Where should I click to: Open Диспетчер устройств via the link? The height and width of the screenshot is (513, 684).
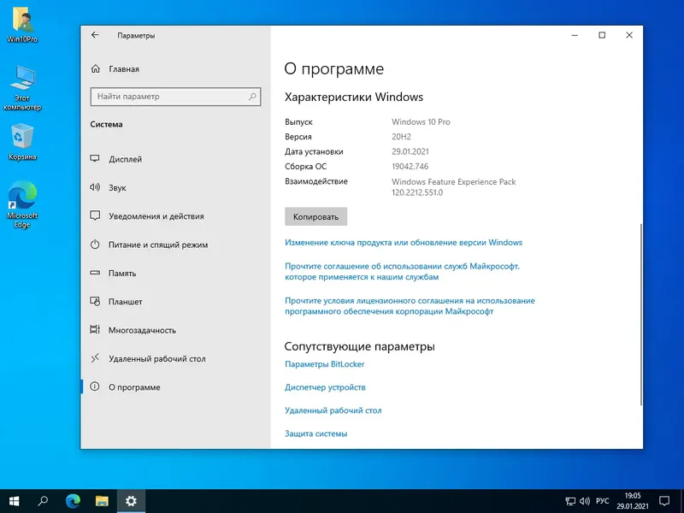[x=326, y=386]
